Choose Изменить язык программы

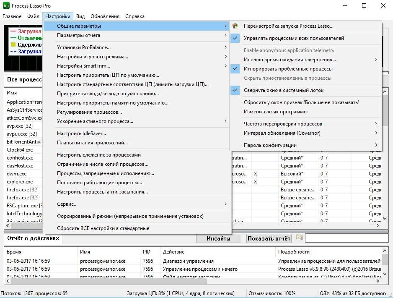(x=305, y=112)
